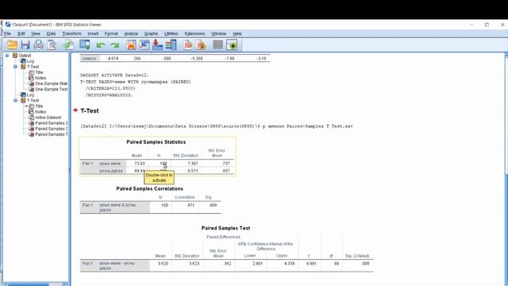Viewport: 508px width, 286px height.
Task: Collapse the second T-Test outline branch
Action: [x=15, y=101]
